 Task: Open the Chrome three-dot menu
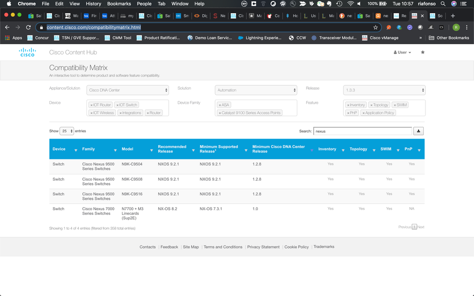tap(467, 28)
